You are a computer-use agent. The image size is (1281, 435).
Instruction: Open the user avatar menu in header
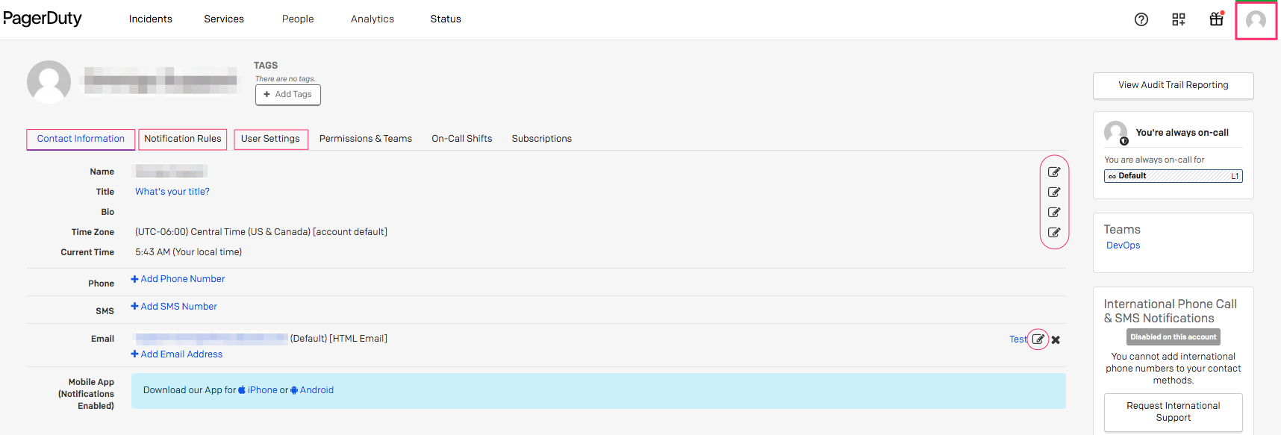click(x=1256, y=20)
